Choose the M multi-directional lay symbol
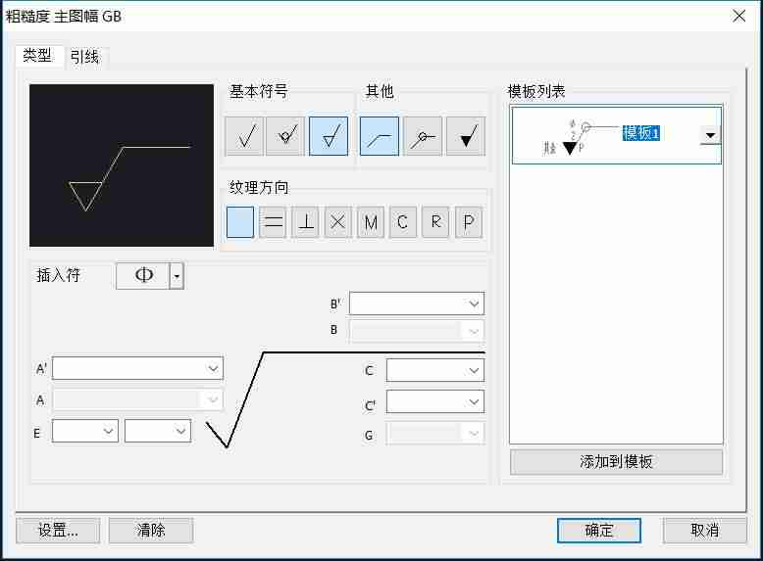Screen dimensions: 763x561 pyautogui.click(x=371, y=222)
